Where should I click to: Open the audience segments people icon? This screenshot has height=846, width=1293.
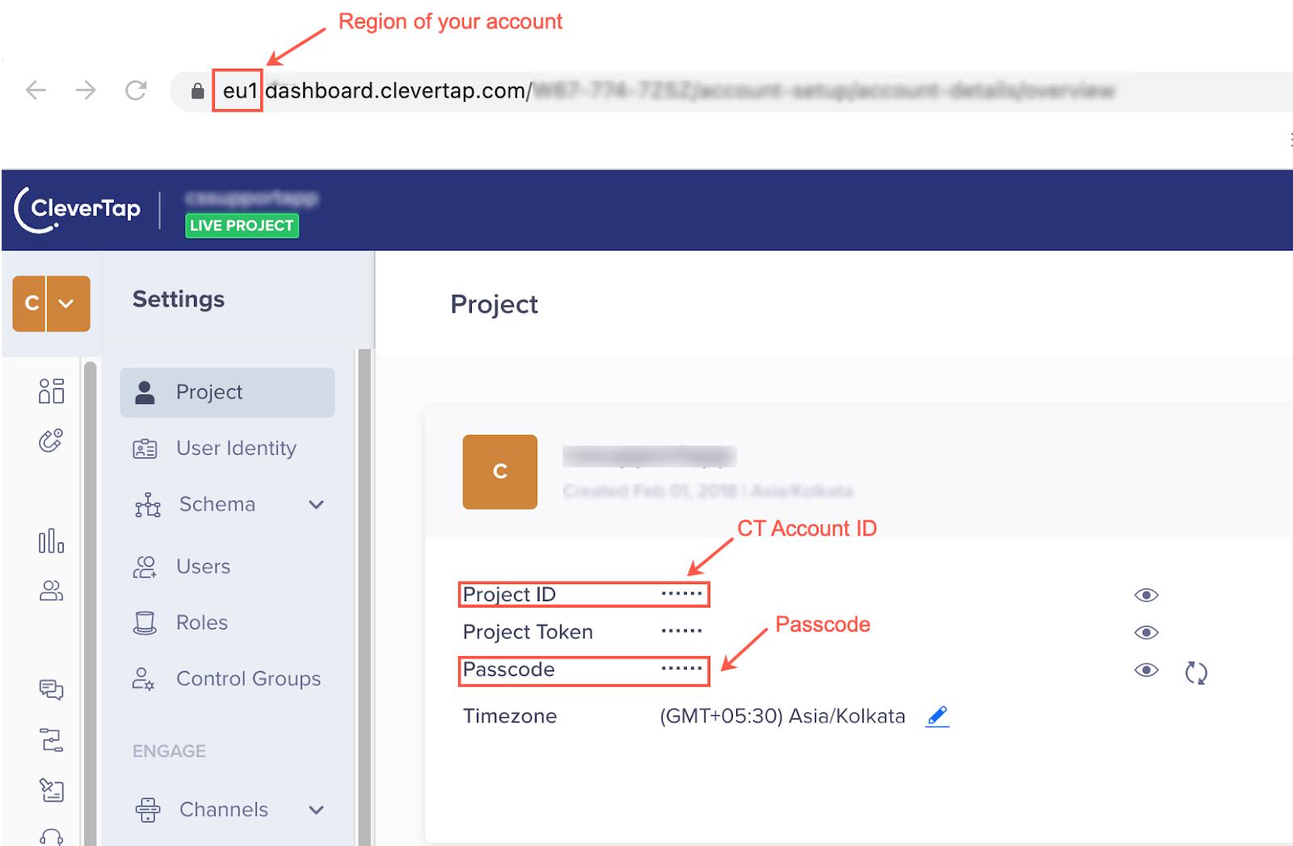51,591
